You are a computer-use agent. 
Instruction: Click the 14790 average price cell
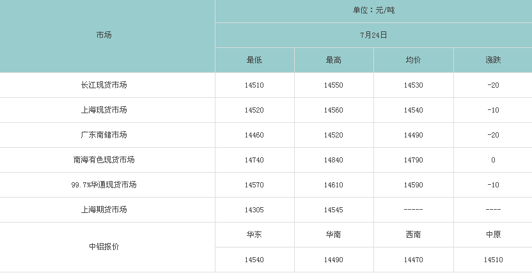[x=413, y=160]
